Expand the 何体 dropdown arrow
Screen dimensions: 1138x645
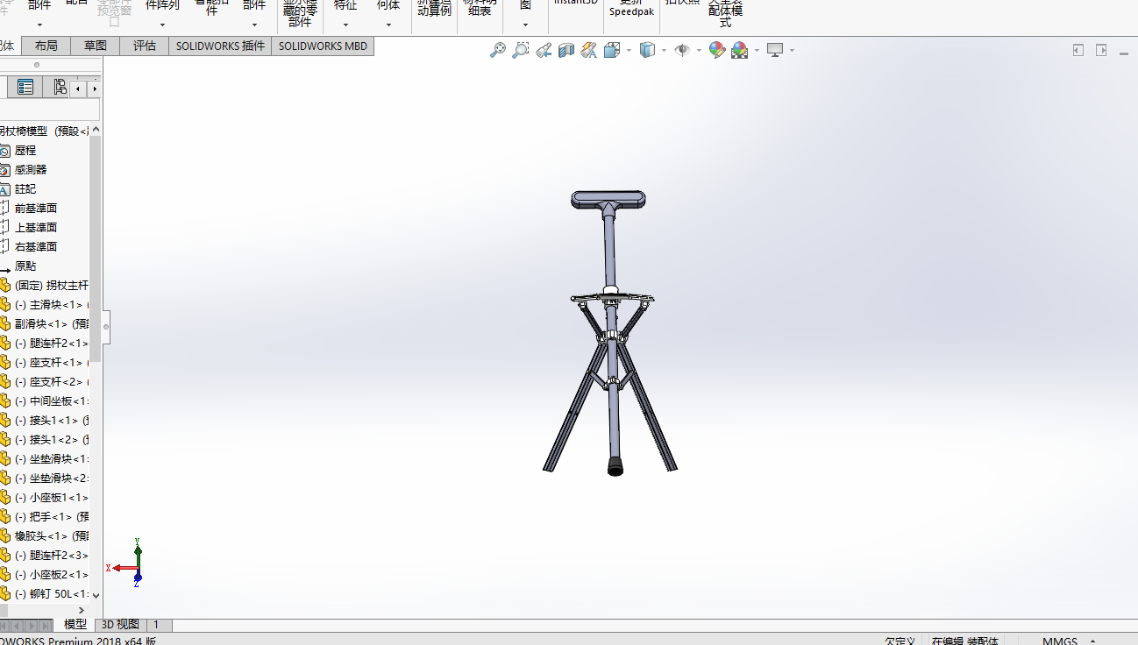[x=388, y=25]
